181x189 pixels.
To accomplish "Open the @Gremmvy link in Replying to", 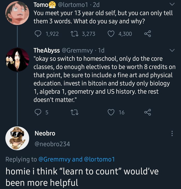I will 54,159.
